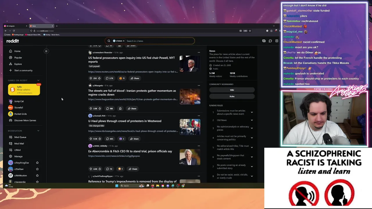
Task: Expand rule 7 already submitted story
Action: click(x=252, y=167)
